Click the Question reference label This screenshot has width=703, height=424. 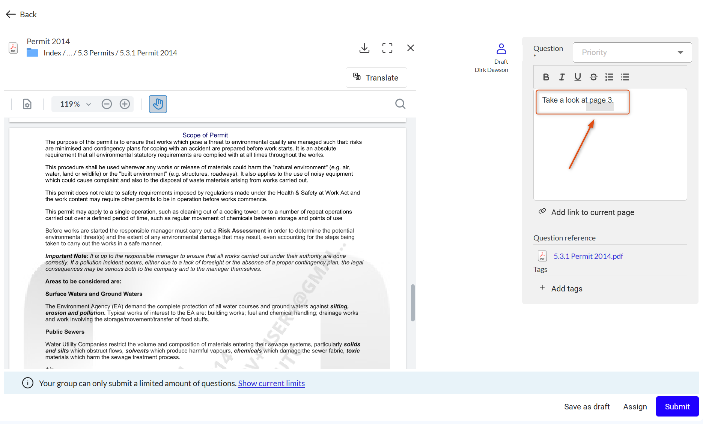point(564,238)
